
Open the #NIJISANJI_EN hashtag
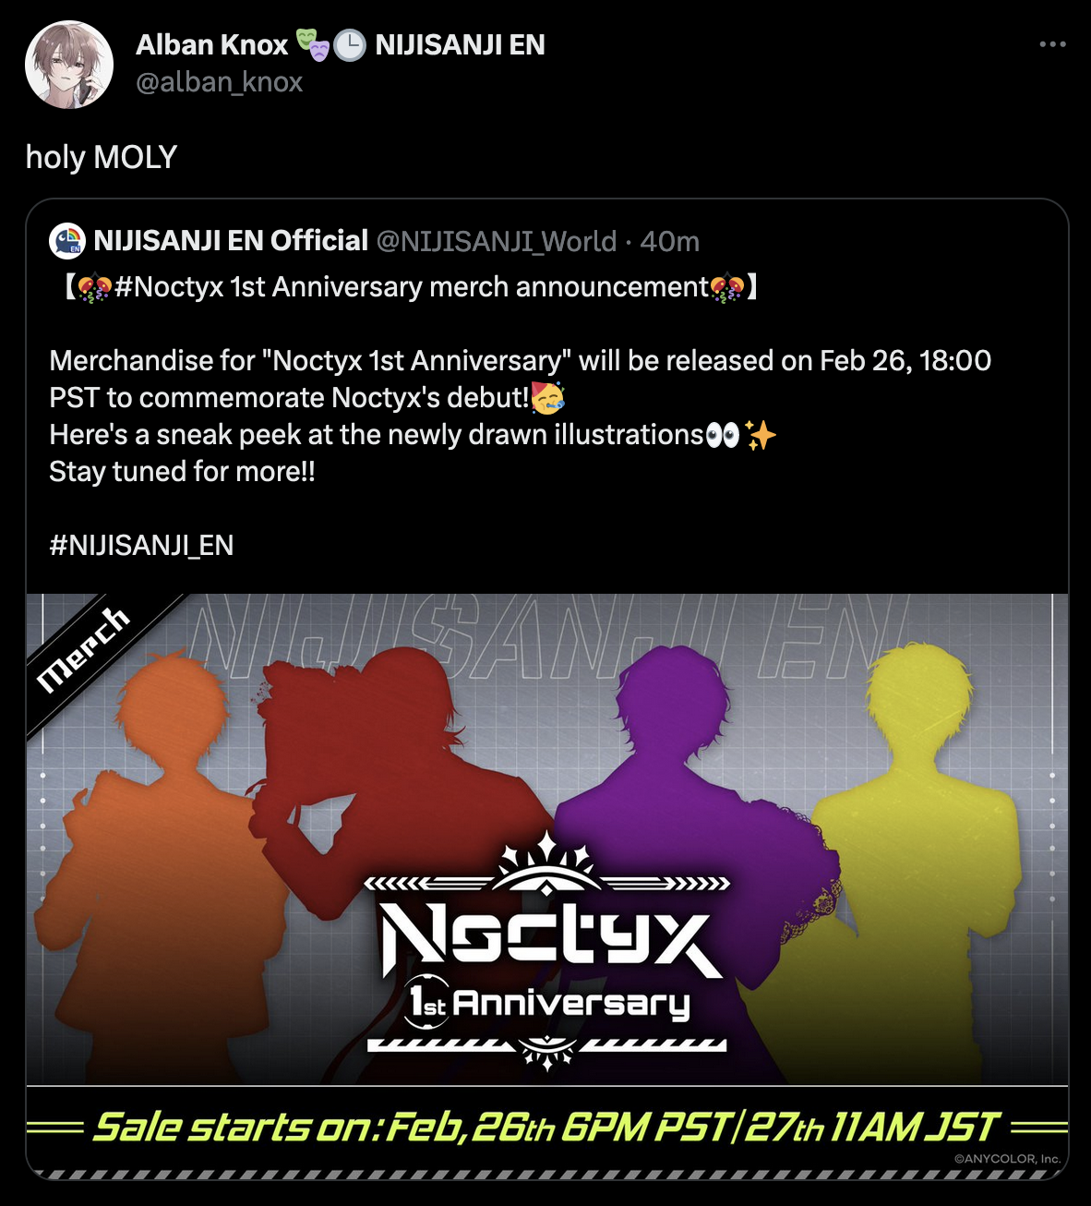point(141,546)
